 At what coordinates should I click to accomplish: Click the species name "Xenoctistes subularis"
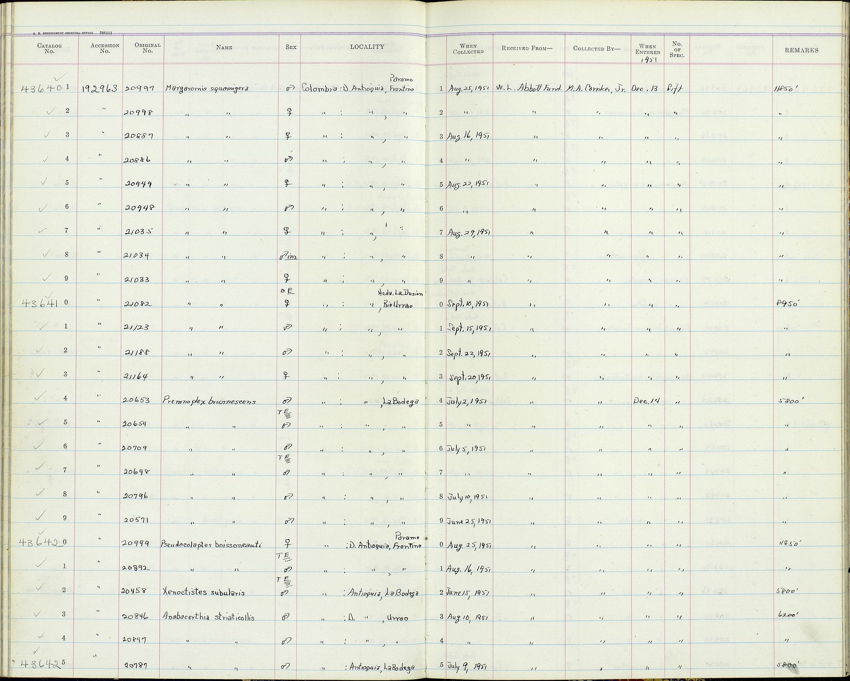coord(204,592)
